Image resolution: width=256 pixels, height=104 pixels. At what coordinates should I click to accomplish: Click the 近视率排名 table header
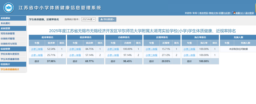(162, 37)
